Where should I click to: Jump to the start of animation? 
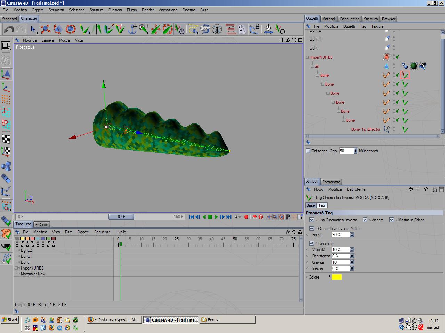(x=191, y=217)
